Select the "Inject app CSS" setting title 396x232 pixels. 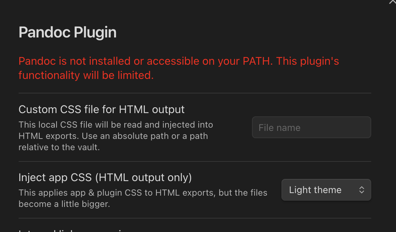55,177
